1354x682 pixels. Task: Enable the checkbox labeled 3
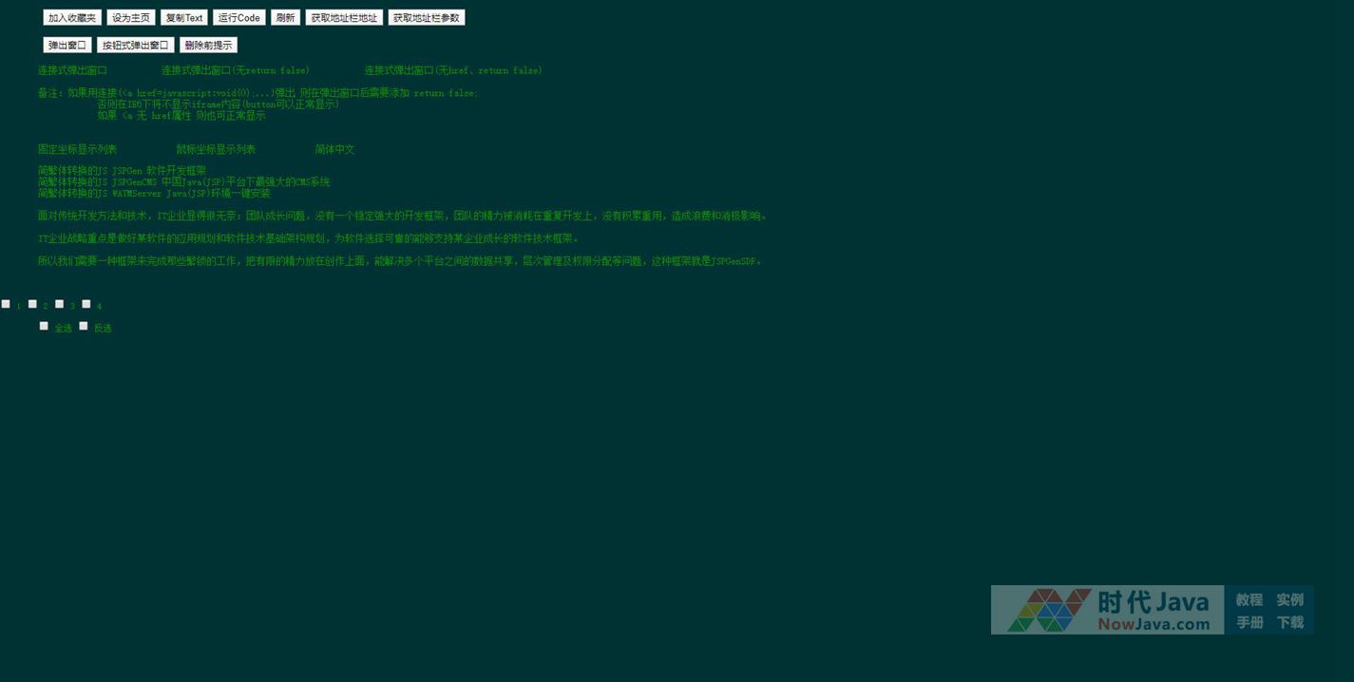[59, 304]
